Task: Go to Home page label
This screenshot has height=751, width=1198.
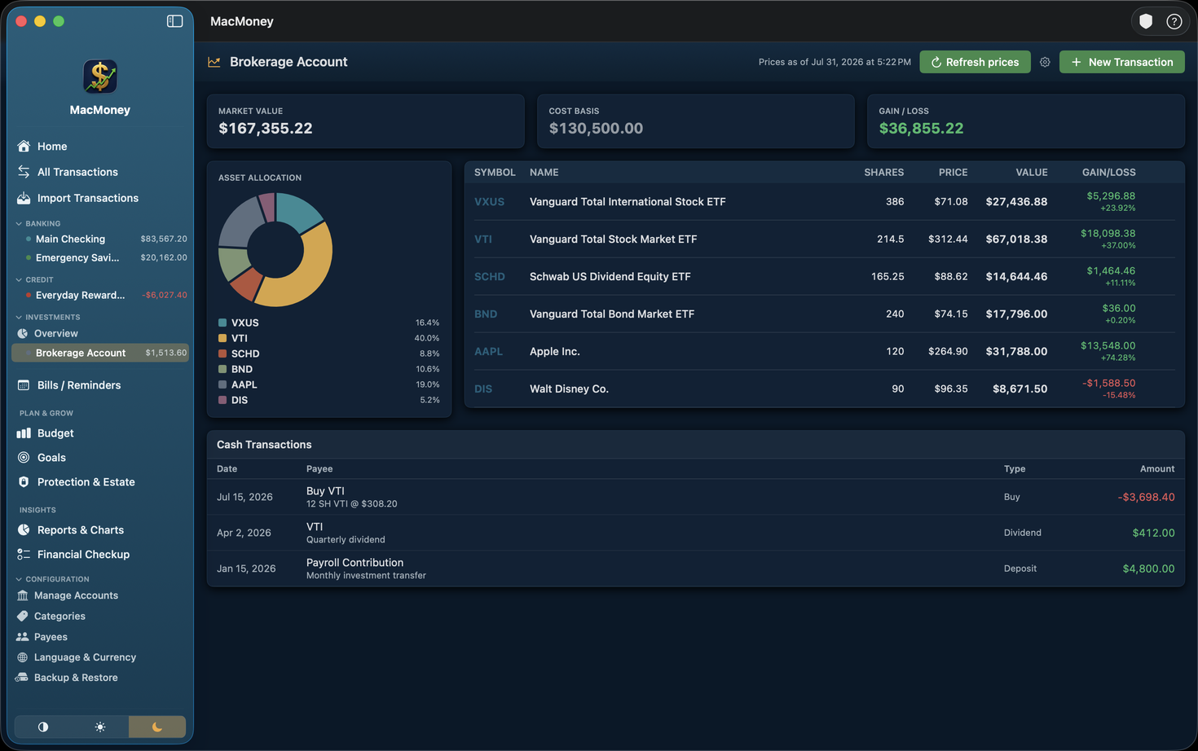Action: pos(52,147)
